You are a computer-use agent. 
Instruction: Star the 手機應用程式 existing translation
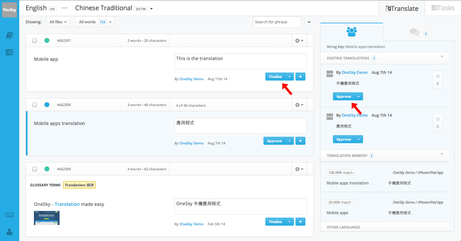point(438,76)
